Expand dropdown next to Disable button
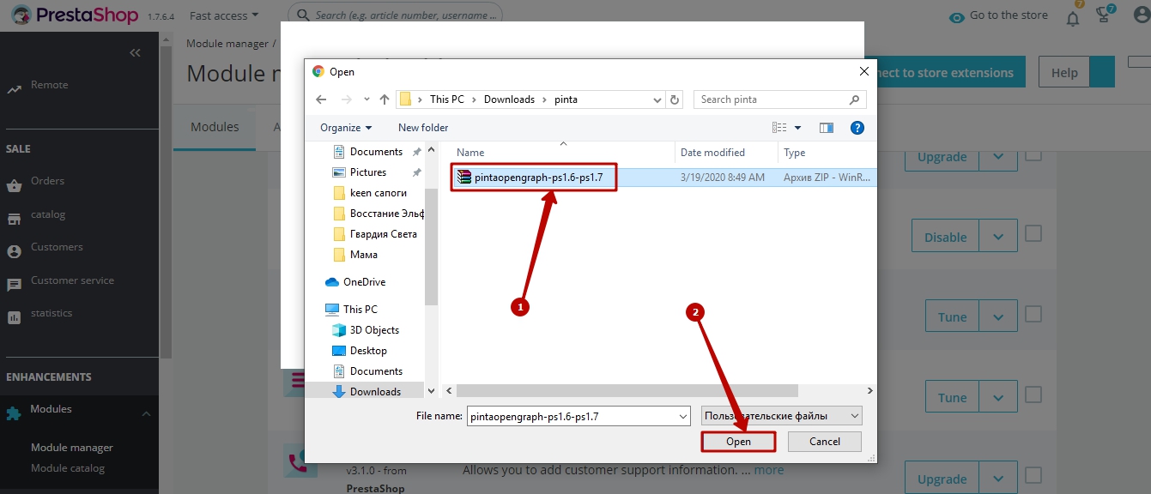 pyautogui.click(x=998, y=237)
